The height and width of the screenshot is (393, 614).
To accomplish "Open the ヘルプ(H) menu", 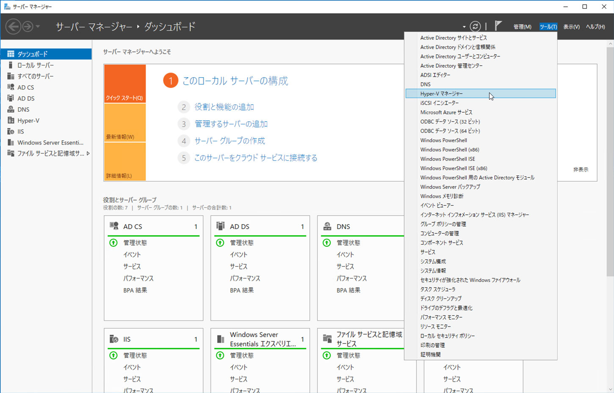I will 595,27.
